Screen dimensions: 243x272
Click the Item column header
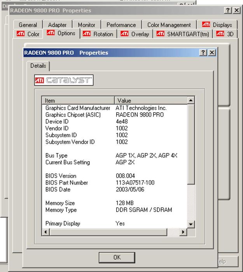point(78,100)
